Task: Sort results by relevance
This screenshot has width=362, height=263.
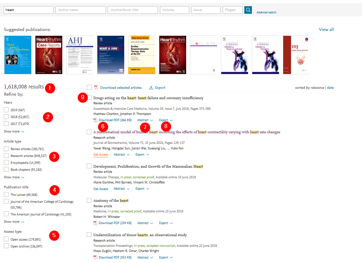Action: [317, 88]
